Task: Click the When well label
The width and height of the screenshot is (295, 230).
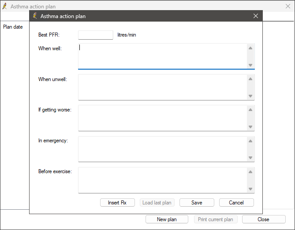Action: [50, 48]
